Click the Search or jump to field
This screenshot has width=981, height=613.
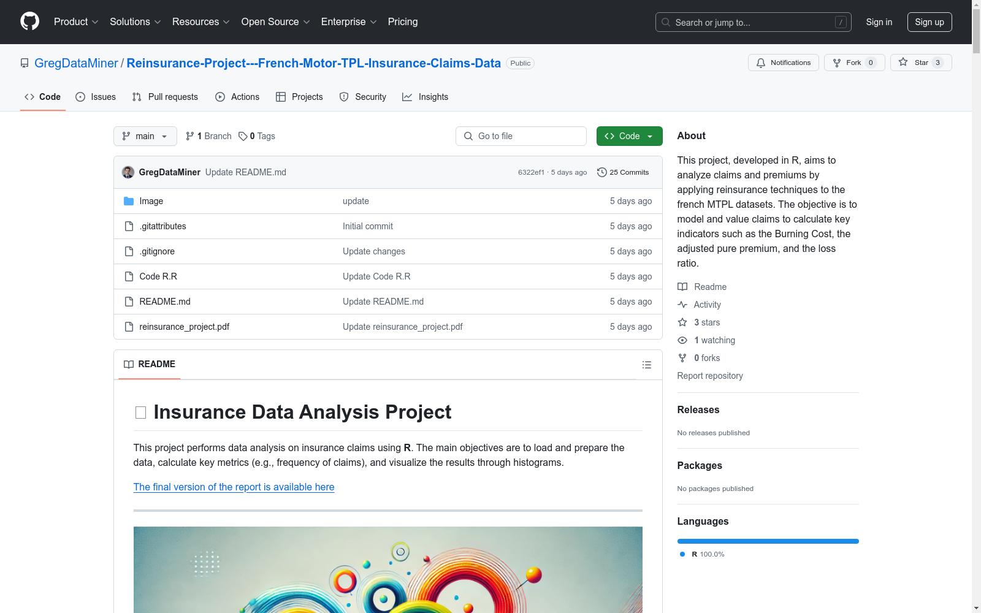click(754, 22)
